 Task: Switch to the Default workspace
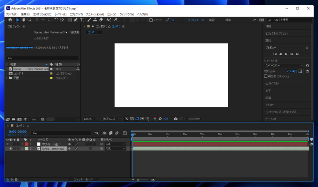tap(193, 20)
